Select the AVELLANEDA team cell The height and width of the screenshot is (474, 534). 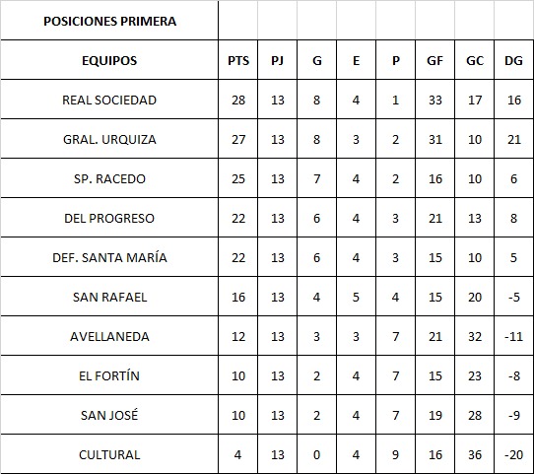(109, 336)
